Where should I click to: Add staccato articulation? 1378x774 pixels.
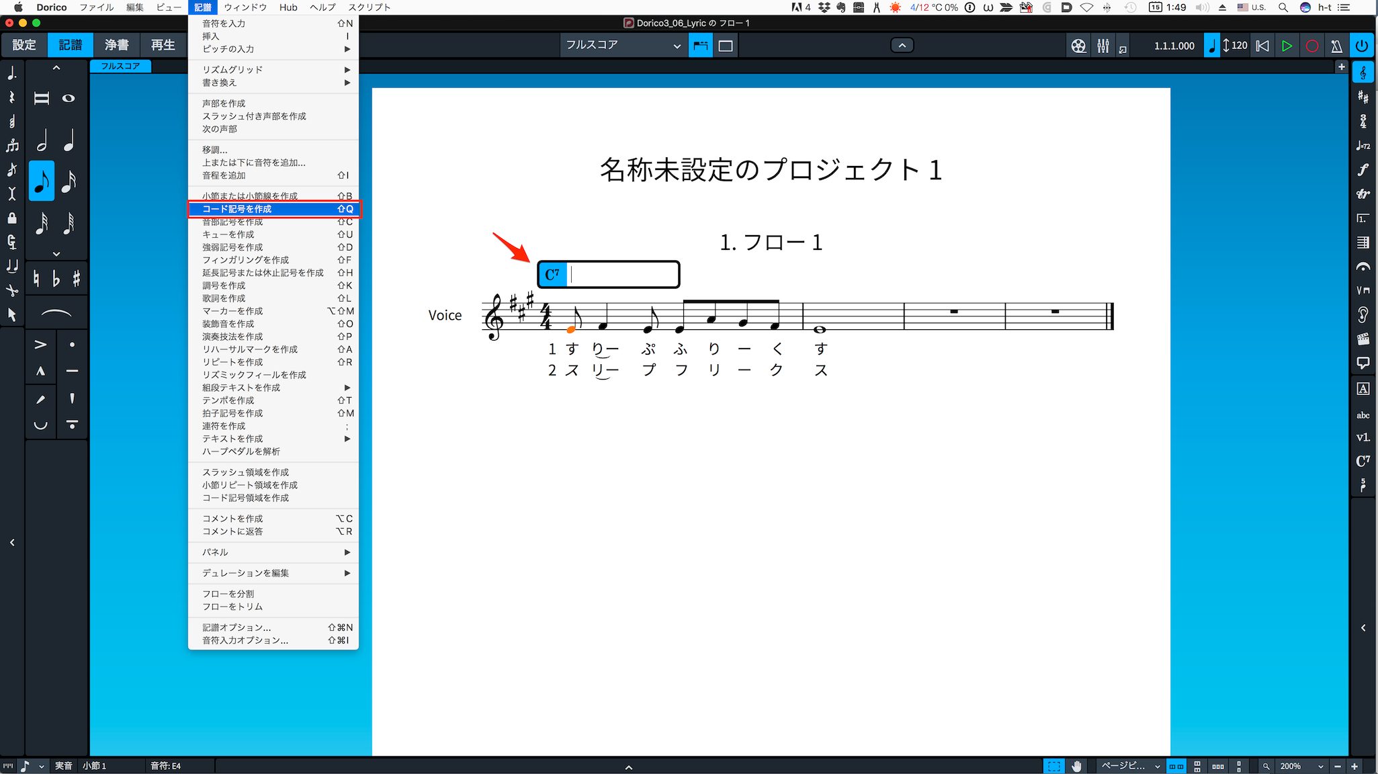pos(72,345)
